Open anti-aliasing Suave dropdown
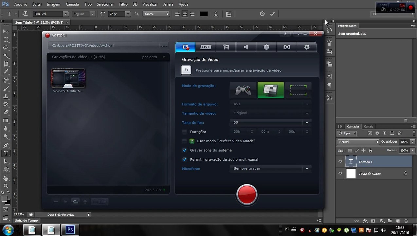 click(x=156, y=14)
